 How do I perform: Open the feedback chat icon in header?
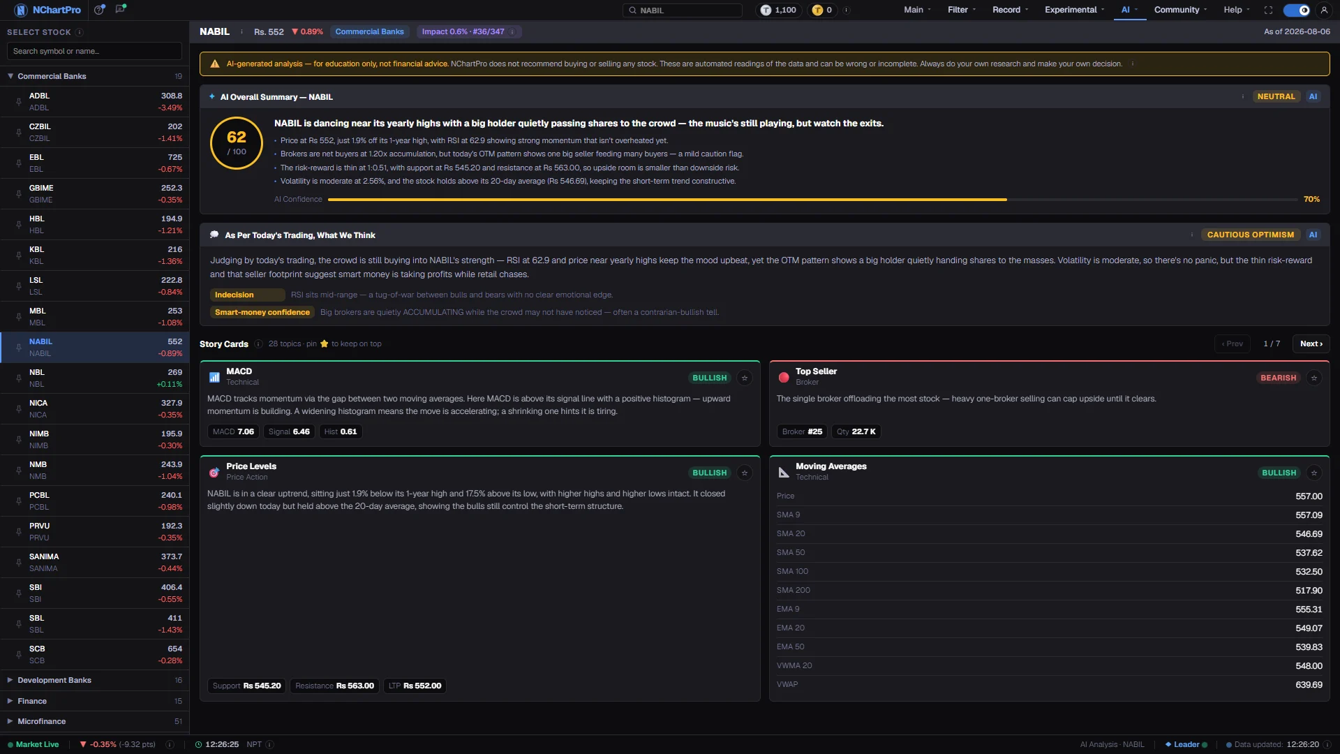tap(121, 9)
